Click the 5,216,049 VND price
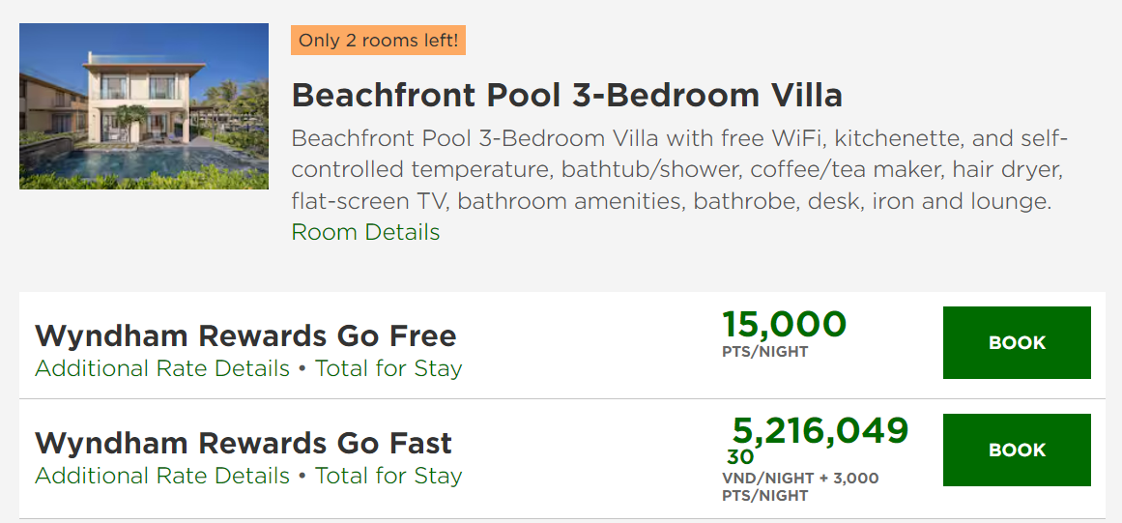 click(820, 430)
